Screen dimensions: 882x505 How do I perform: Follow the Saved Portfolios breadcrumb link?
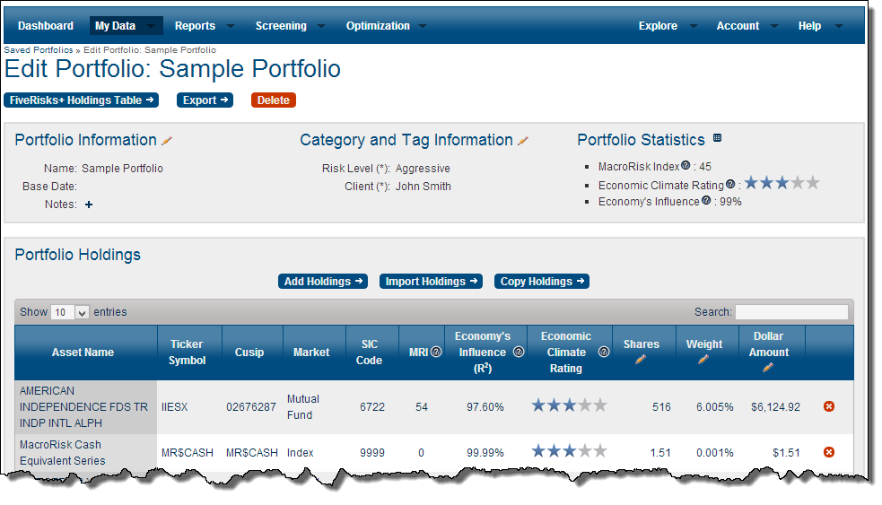click(x=39, y=50)
